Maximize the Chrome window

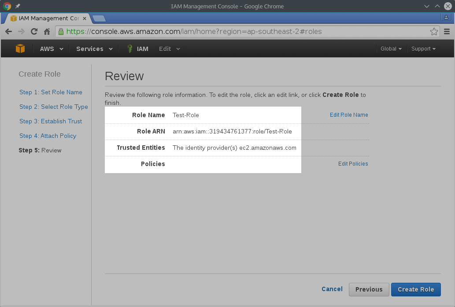coord(437,6)
